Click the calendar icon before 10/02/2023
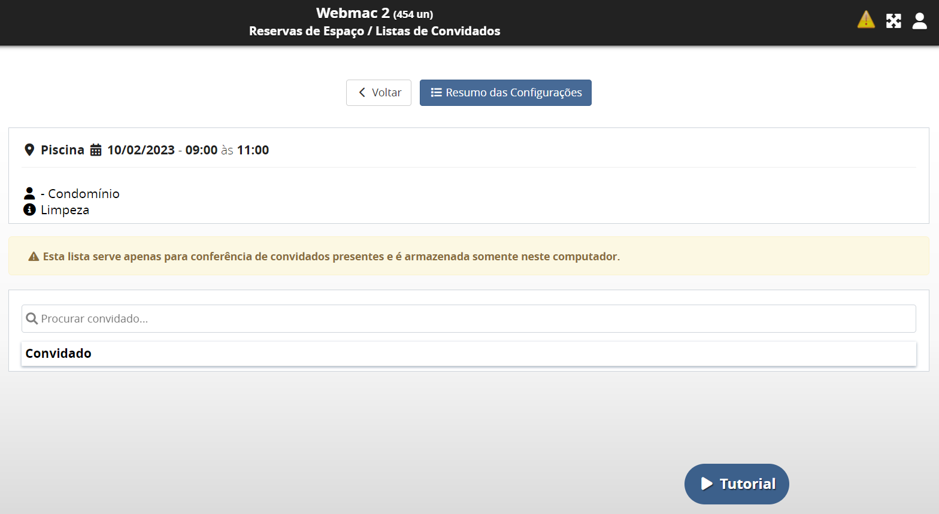 click(96, 150)
